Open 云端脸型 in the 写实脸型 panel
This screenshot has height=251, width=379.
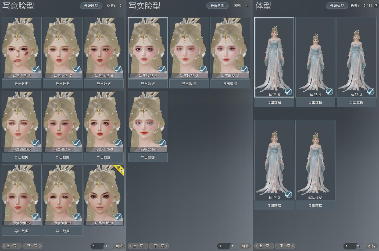click(217, 6)
